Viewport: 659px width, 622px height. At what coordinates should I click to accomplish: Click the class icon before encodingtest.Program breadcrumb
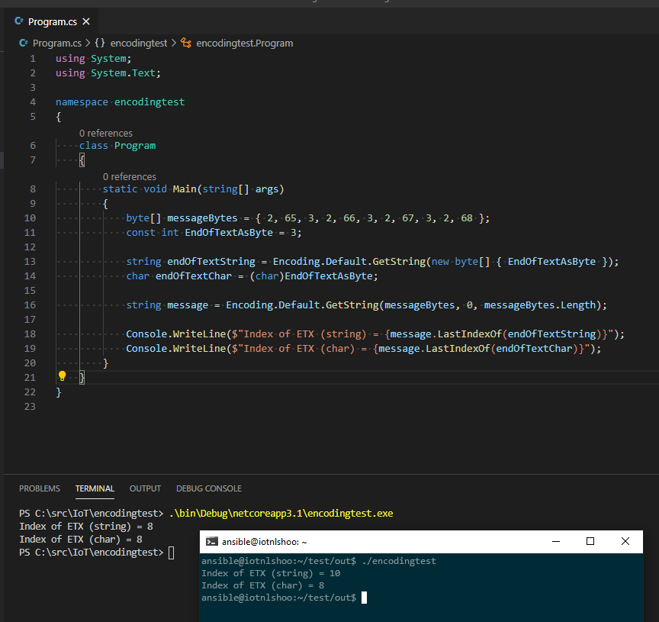(x=186, y=44)
